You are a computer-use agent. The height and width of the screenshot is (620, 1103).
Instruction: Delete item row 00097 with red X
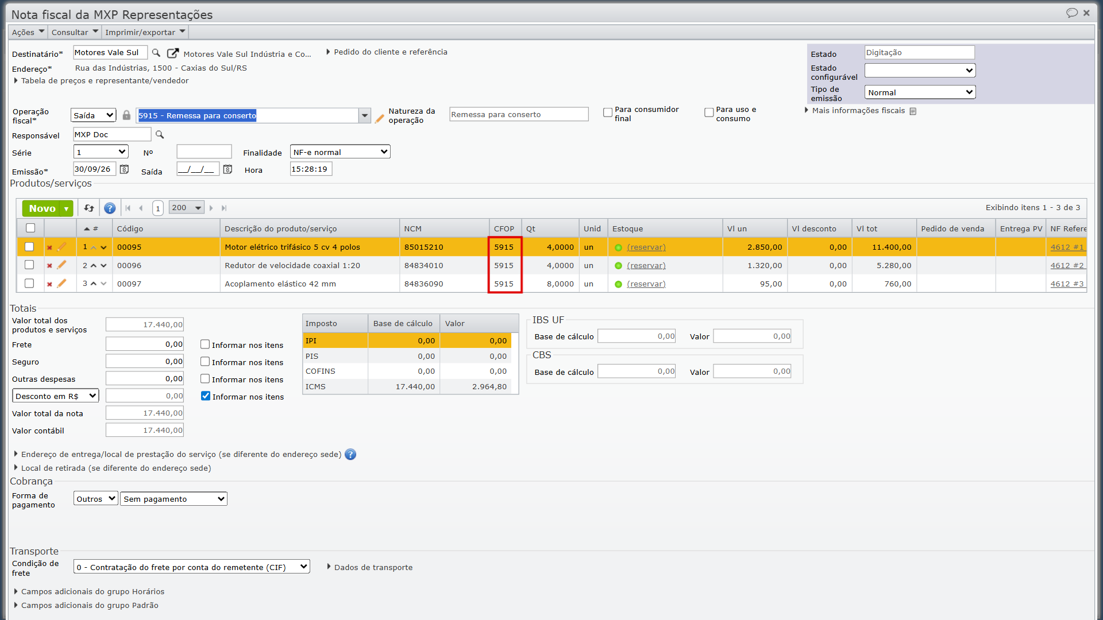click(x=49, y=284)
